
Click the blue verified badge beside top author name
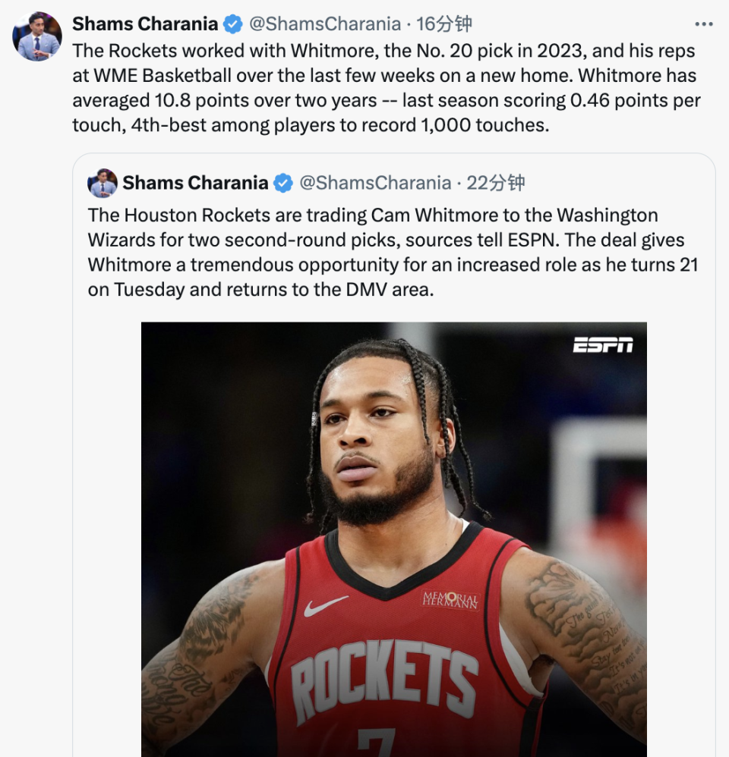(x=233, y=24)
